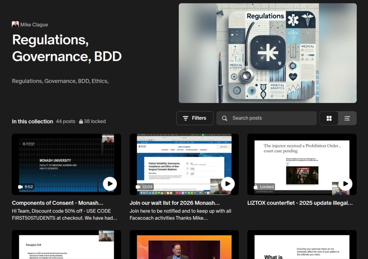Click the Prohibition Order slide thumbnail
Viewport: 368px width, 259px height.
302,164
